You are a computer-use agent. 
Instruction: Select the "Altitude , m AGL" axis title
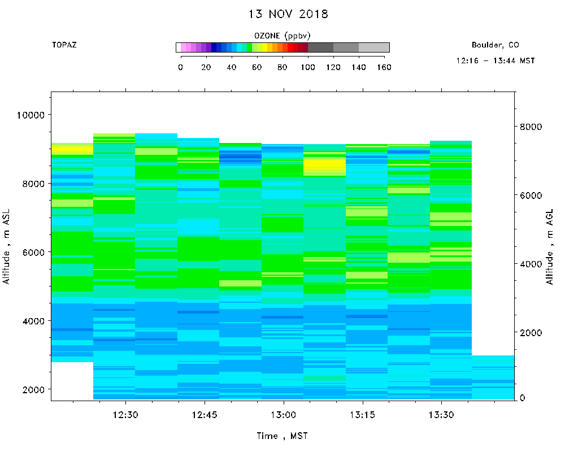[x=550, y=246]
